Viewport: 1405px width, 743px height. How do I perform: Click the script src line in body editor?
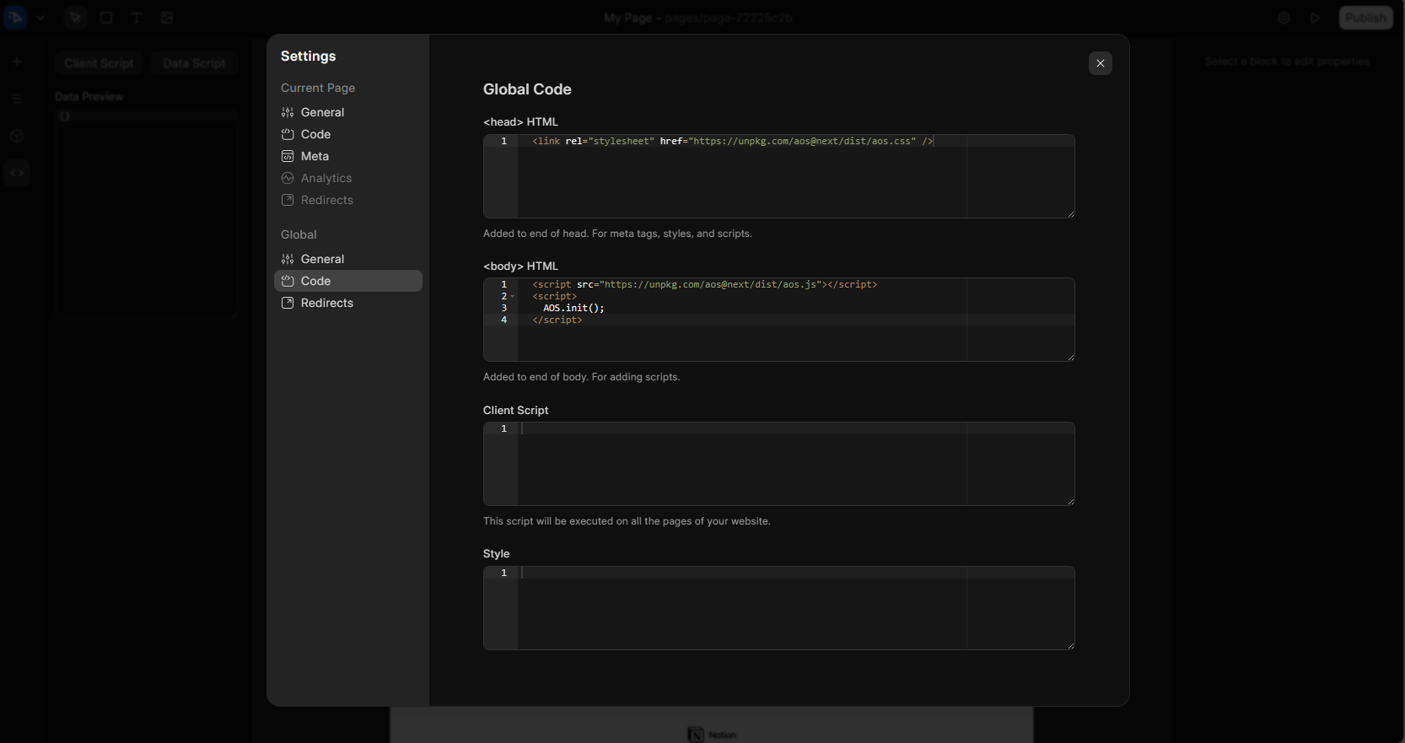click(705, 285)
